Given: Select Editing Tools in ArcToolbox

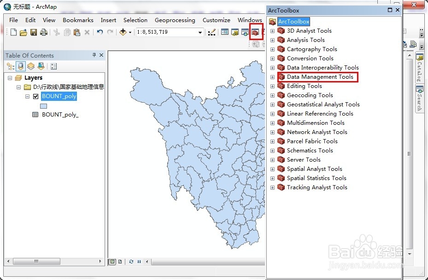Looking at the screenshot, I should click(305, 86).
